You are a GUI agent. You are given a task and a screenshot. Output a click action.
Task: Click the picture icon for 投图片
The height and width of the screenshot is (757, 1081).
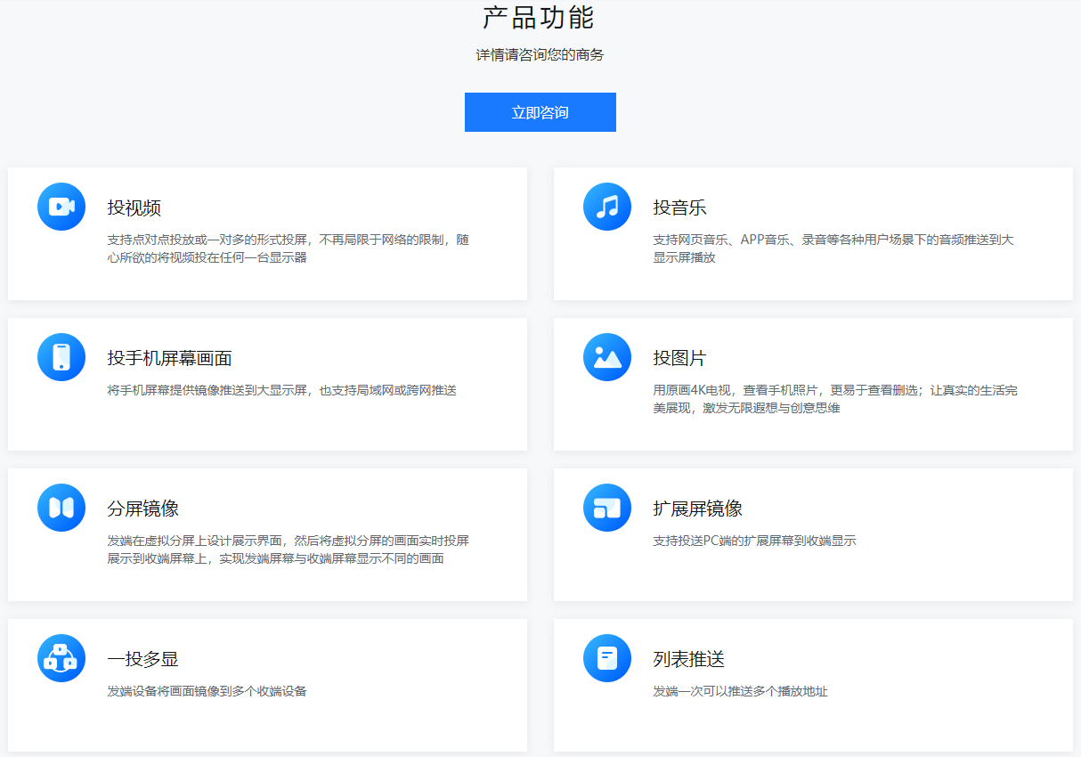pyautogui.click(x=607, y=357)
